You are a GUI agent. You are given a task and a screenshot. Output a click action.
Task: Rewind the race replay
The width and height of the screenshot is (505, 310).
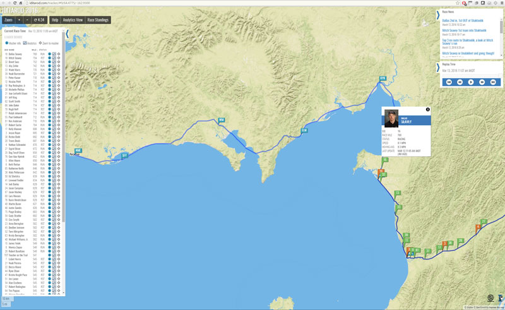pyautogui.click(x=460, y=82)
